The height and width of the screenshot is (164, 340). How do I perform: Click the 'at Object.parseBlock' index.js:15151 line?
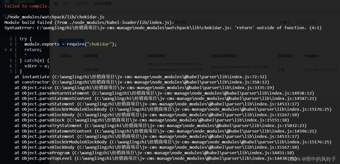[x=152, y=120]
